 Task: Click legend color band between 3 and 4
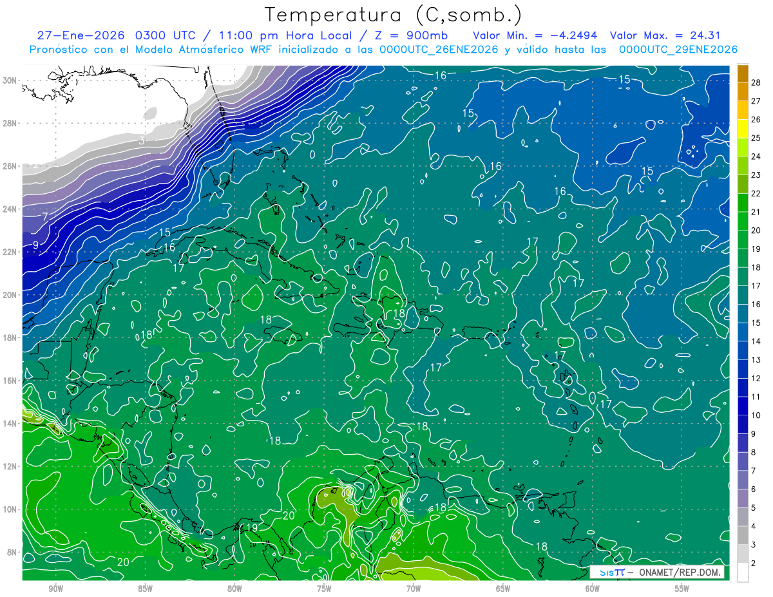click(x=743, y=536)
